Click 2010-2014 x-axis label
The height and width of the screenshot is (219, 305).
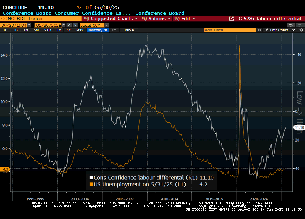pos(169,199)
